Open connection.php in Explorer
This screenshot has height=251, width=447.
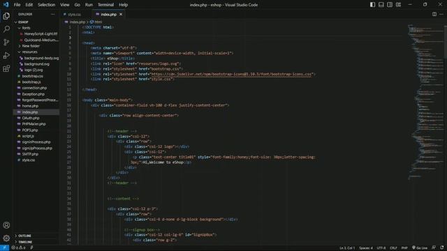(x=34, y=88)
